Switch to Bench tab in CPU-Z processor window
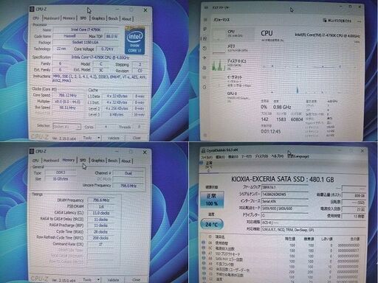Screen dimensions: 378x283 pyautogui.click(x=113, y=18)
